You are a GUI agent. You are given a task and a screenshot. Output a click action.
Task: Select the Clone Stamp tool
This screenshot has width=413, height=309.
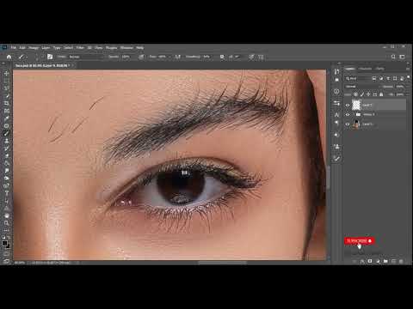[6, 141]
